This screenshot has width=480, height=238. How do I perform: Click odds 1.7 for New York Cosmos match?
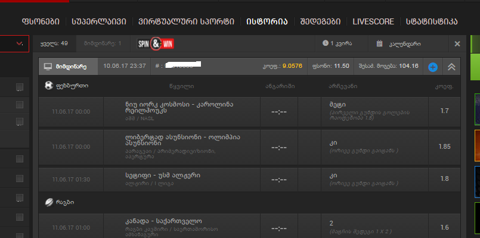tap(444, 111)
